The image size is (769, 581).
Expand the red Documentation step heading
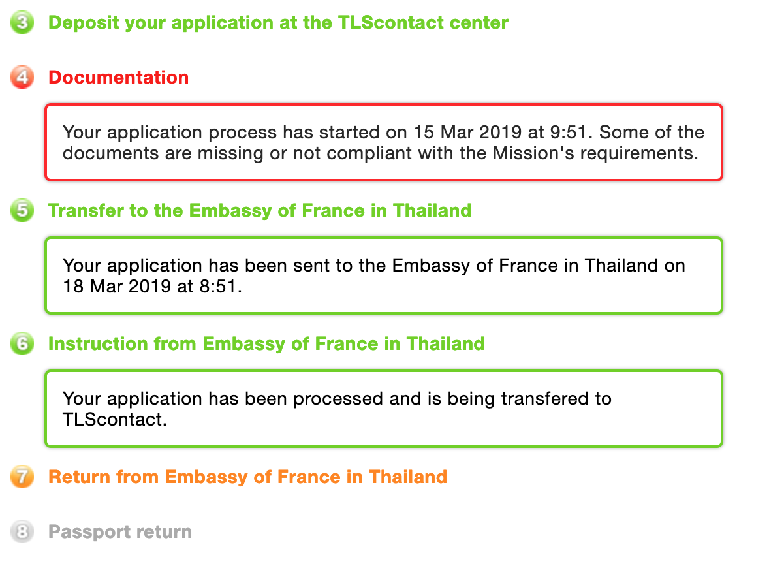point(119,78)
